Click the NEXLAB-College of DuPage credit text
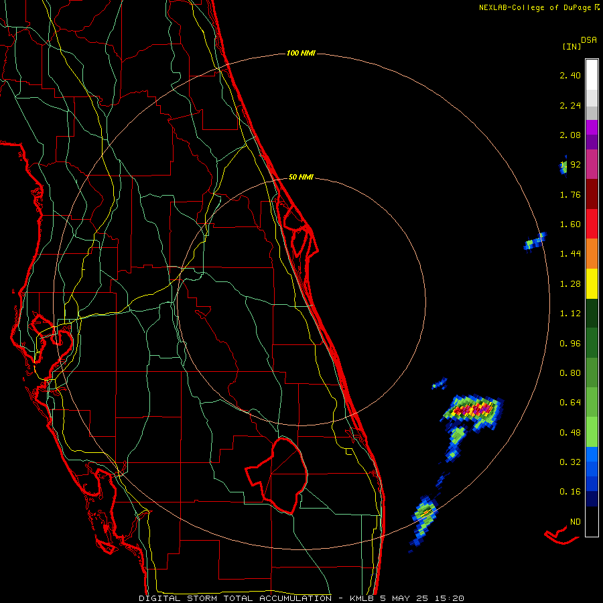Viewport: 603px width, 603px height. tap(539, 7)
